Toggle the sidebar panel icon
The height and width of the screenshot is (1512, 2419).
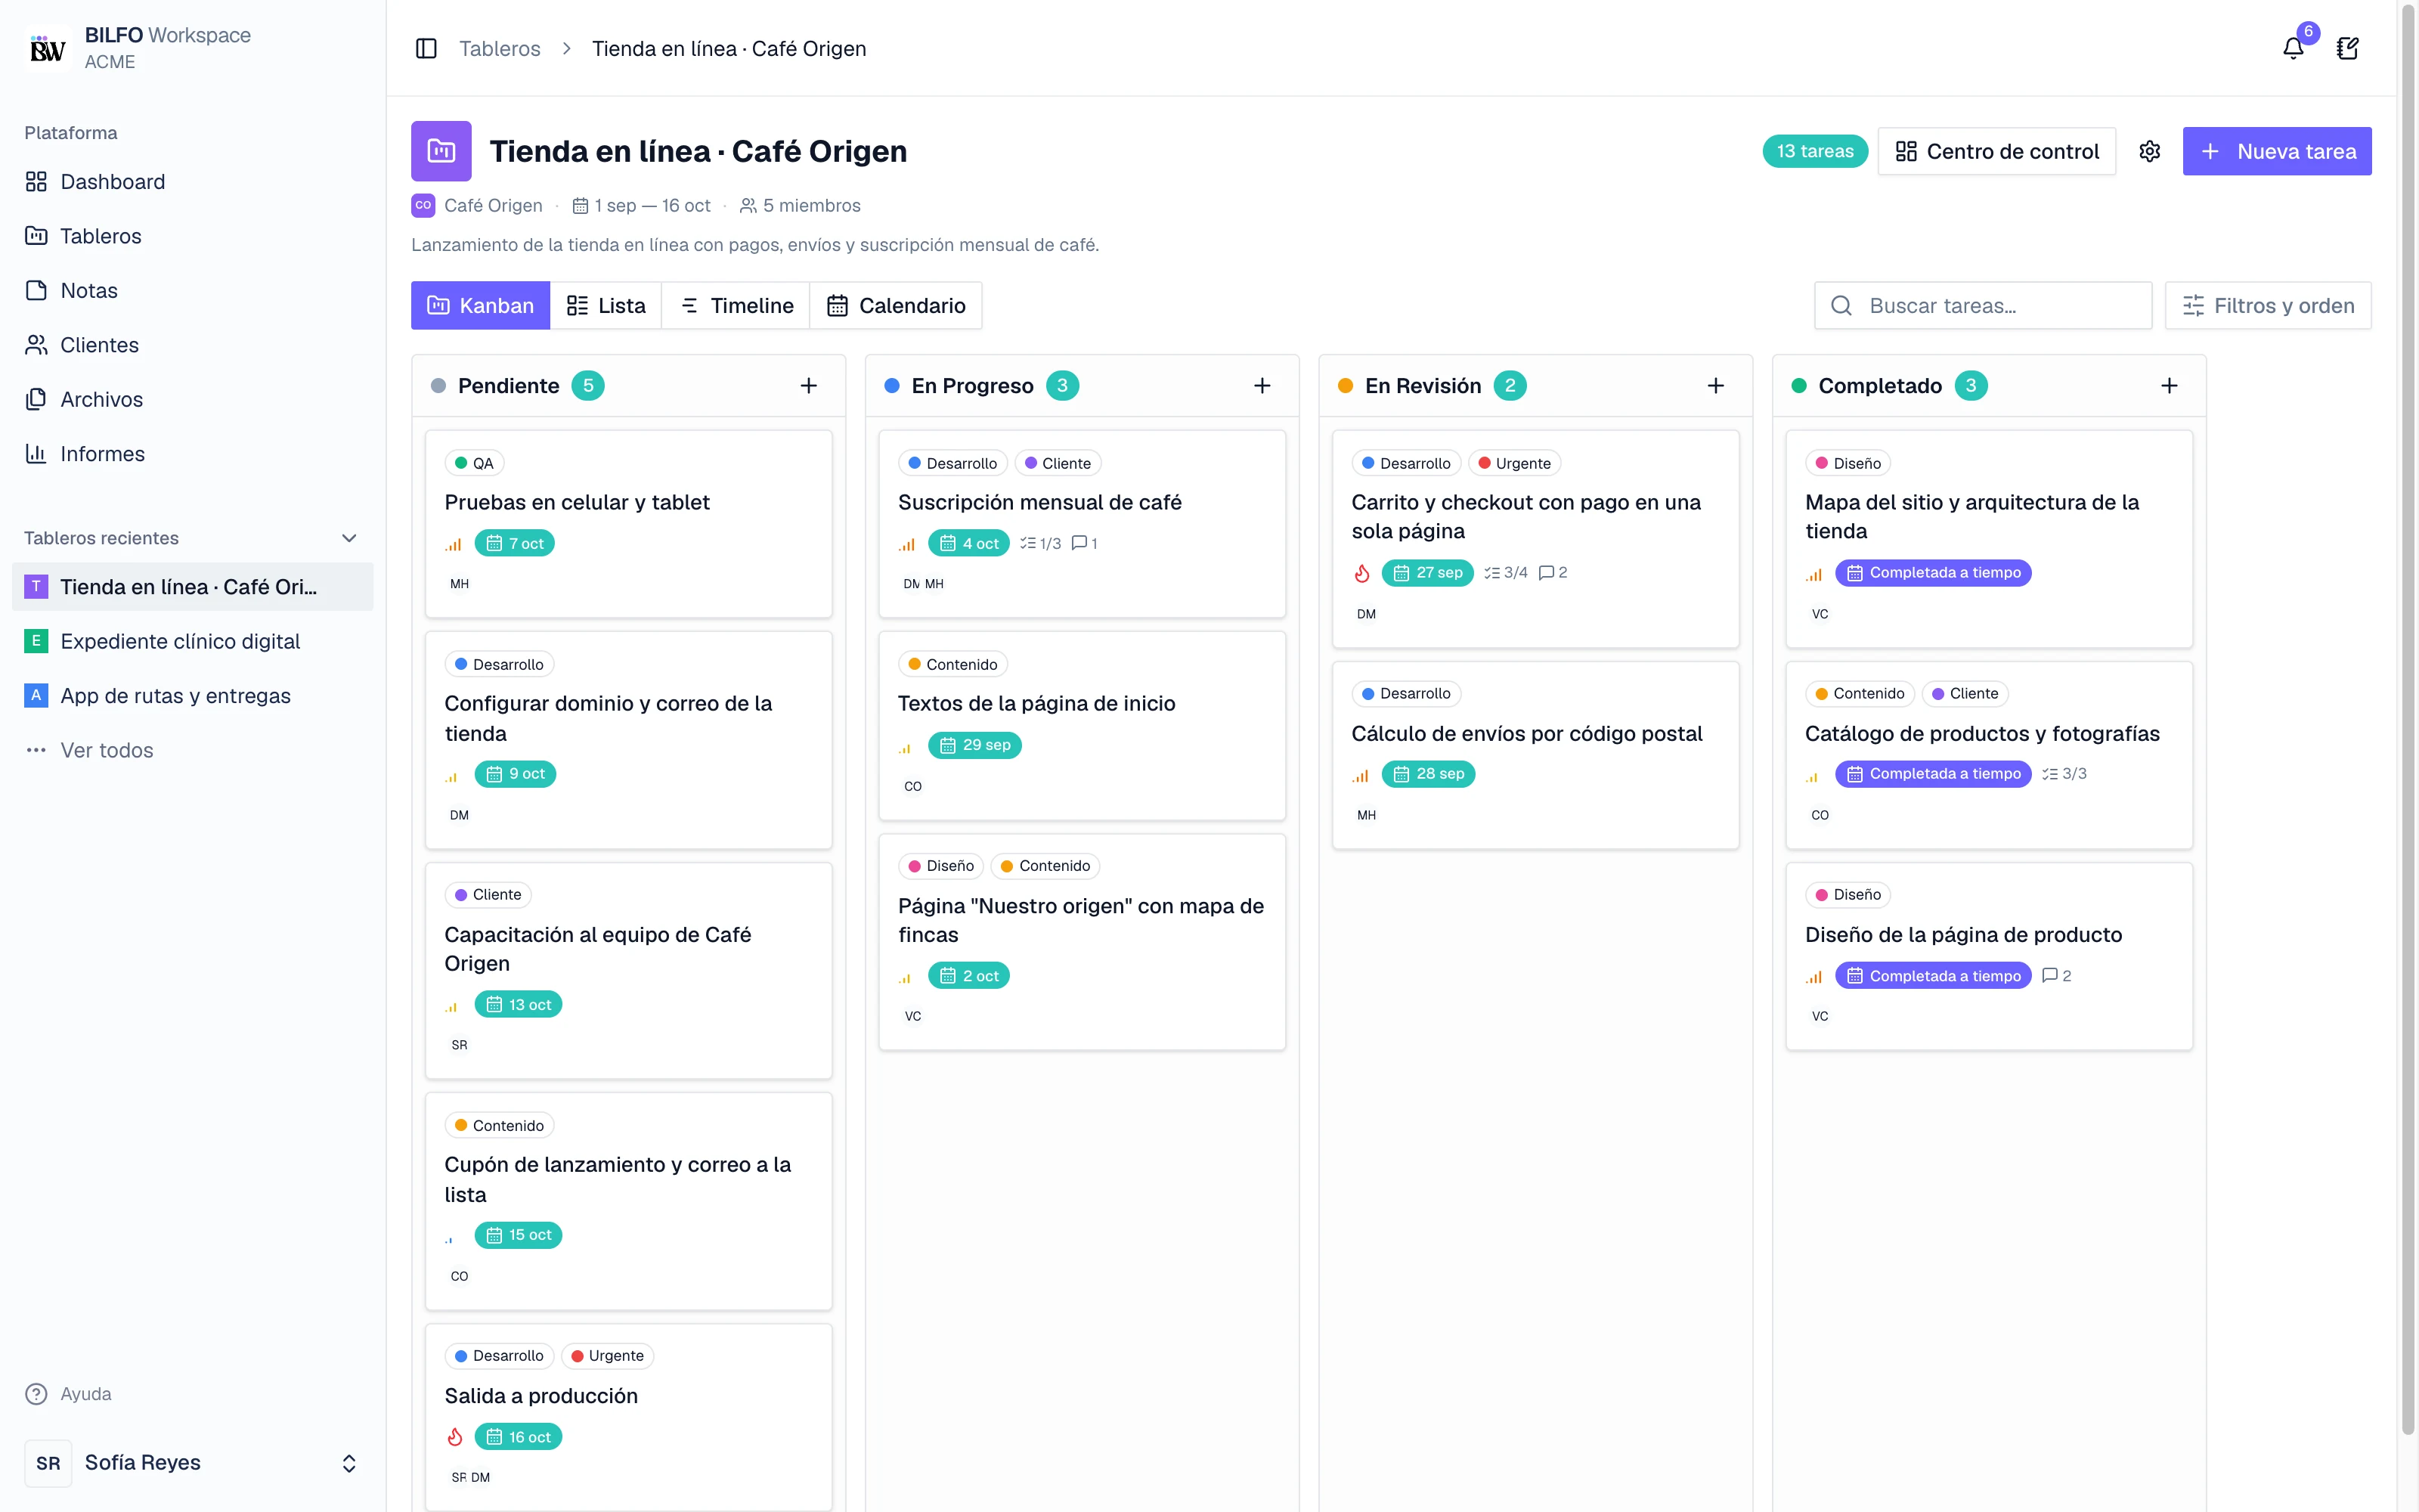pyautogui.click(x=426, y=48)
